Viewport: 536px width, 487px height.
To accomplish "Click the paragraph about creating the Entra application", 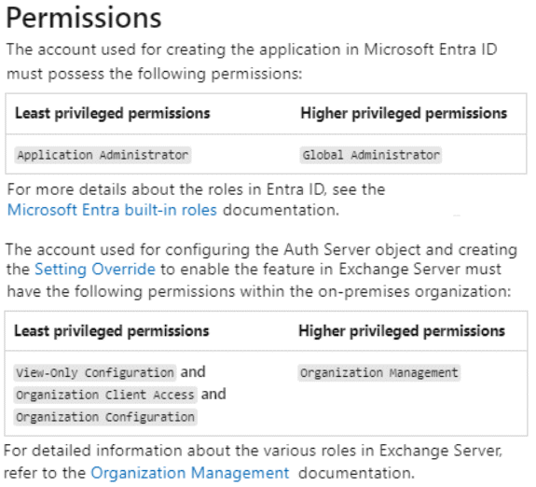I will pos(252,62).
